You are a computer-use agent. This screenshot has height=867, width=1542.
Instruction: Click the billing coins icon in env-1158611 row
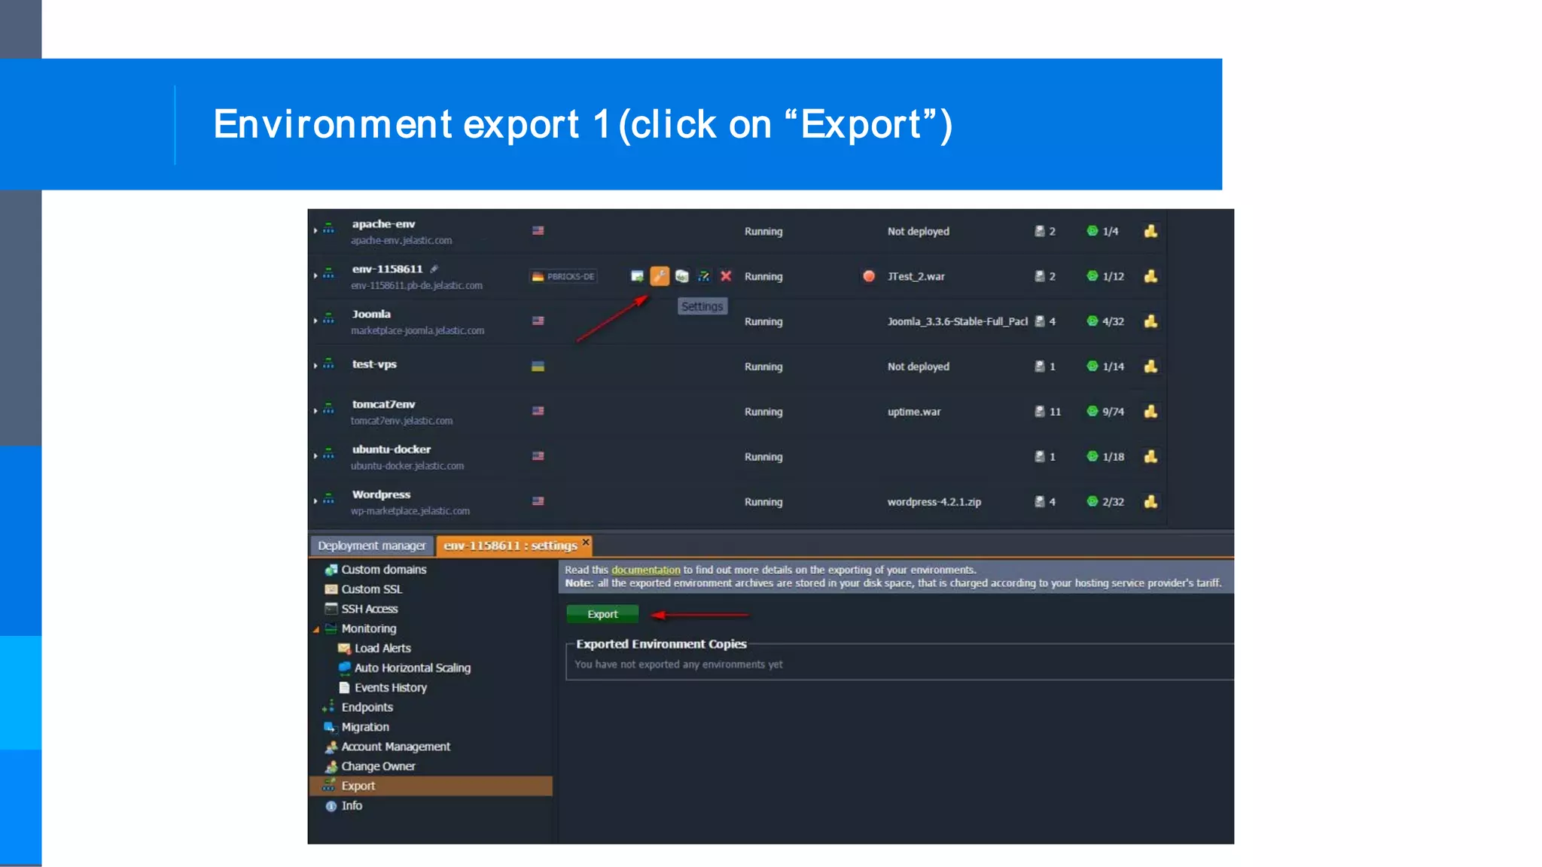point(1150,276)
